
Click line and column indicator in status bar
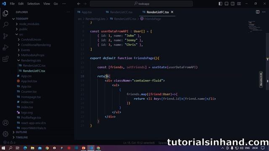coord(139,143)
